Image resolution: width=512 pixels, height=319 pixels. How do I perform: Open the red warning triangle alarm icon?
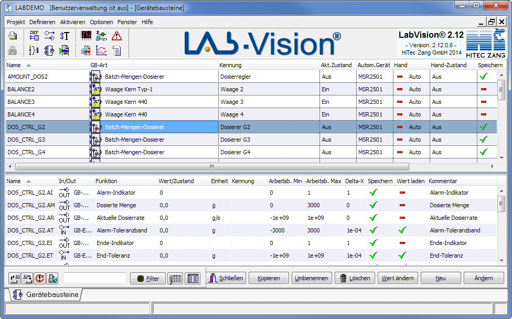coord(116,36)
